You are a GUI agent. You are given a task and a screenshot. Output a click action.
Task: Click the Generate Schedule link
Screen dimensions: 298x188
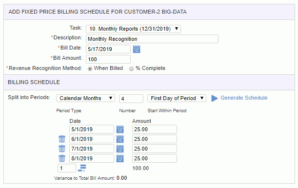[244, 98]
